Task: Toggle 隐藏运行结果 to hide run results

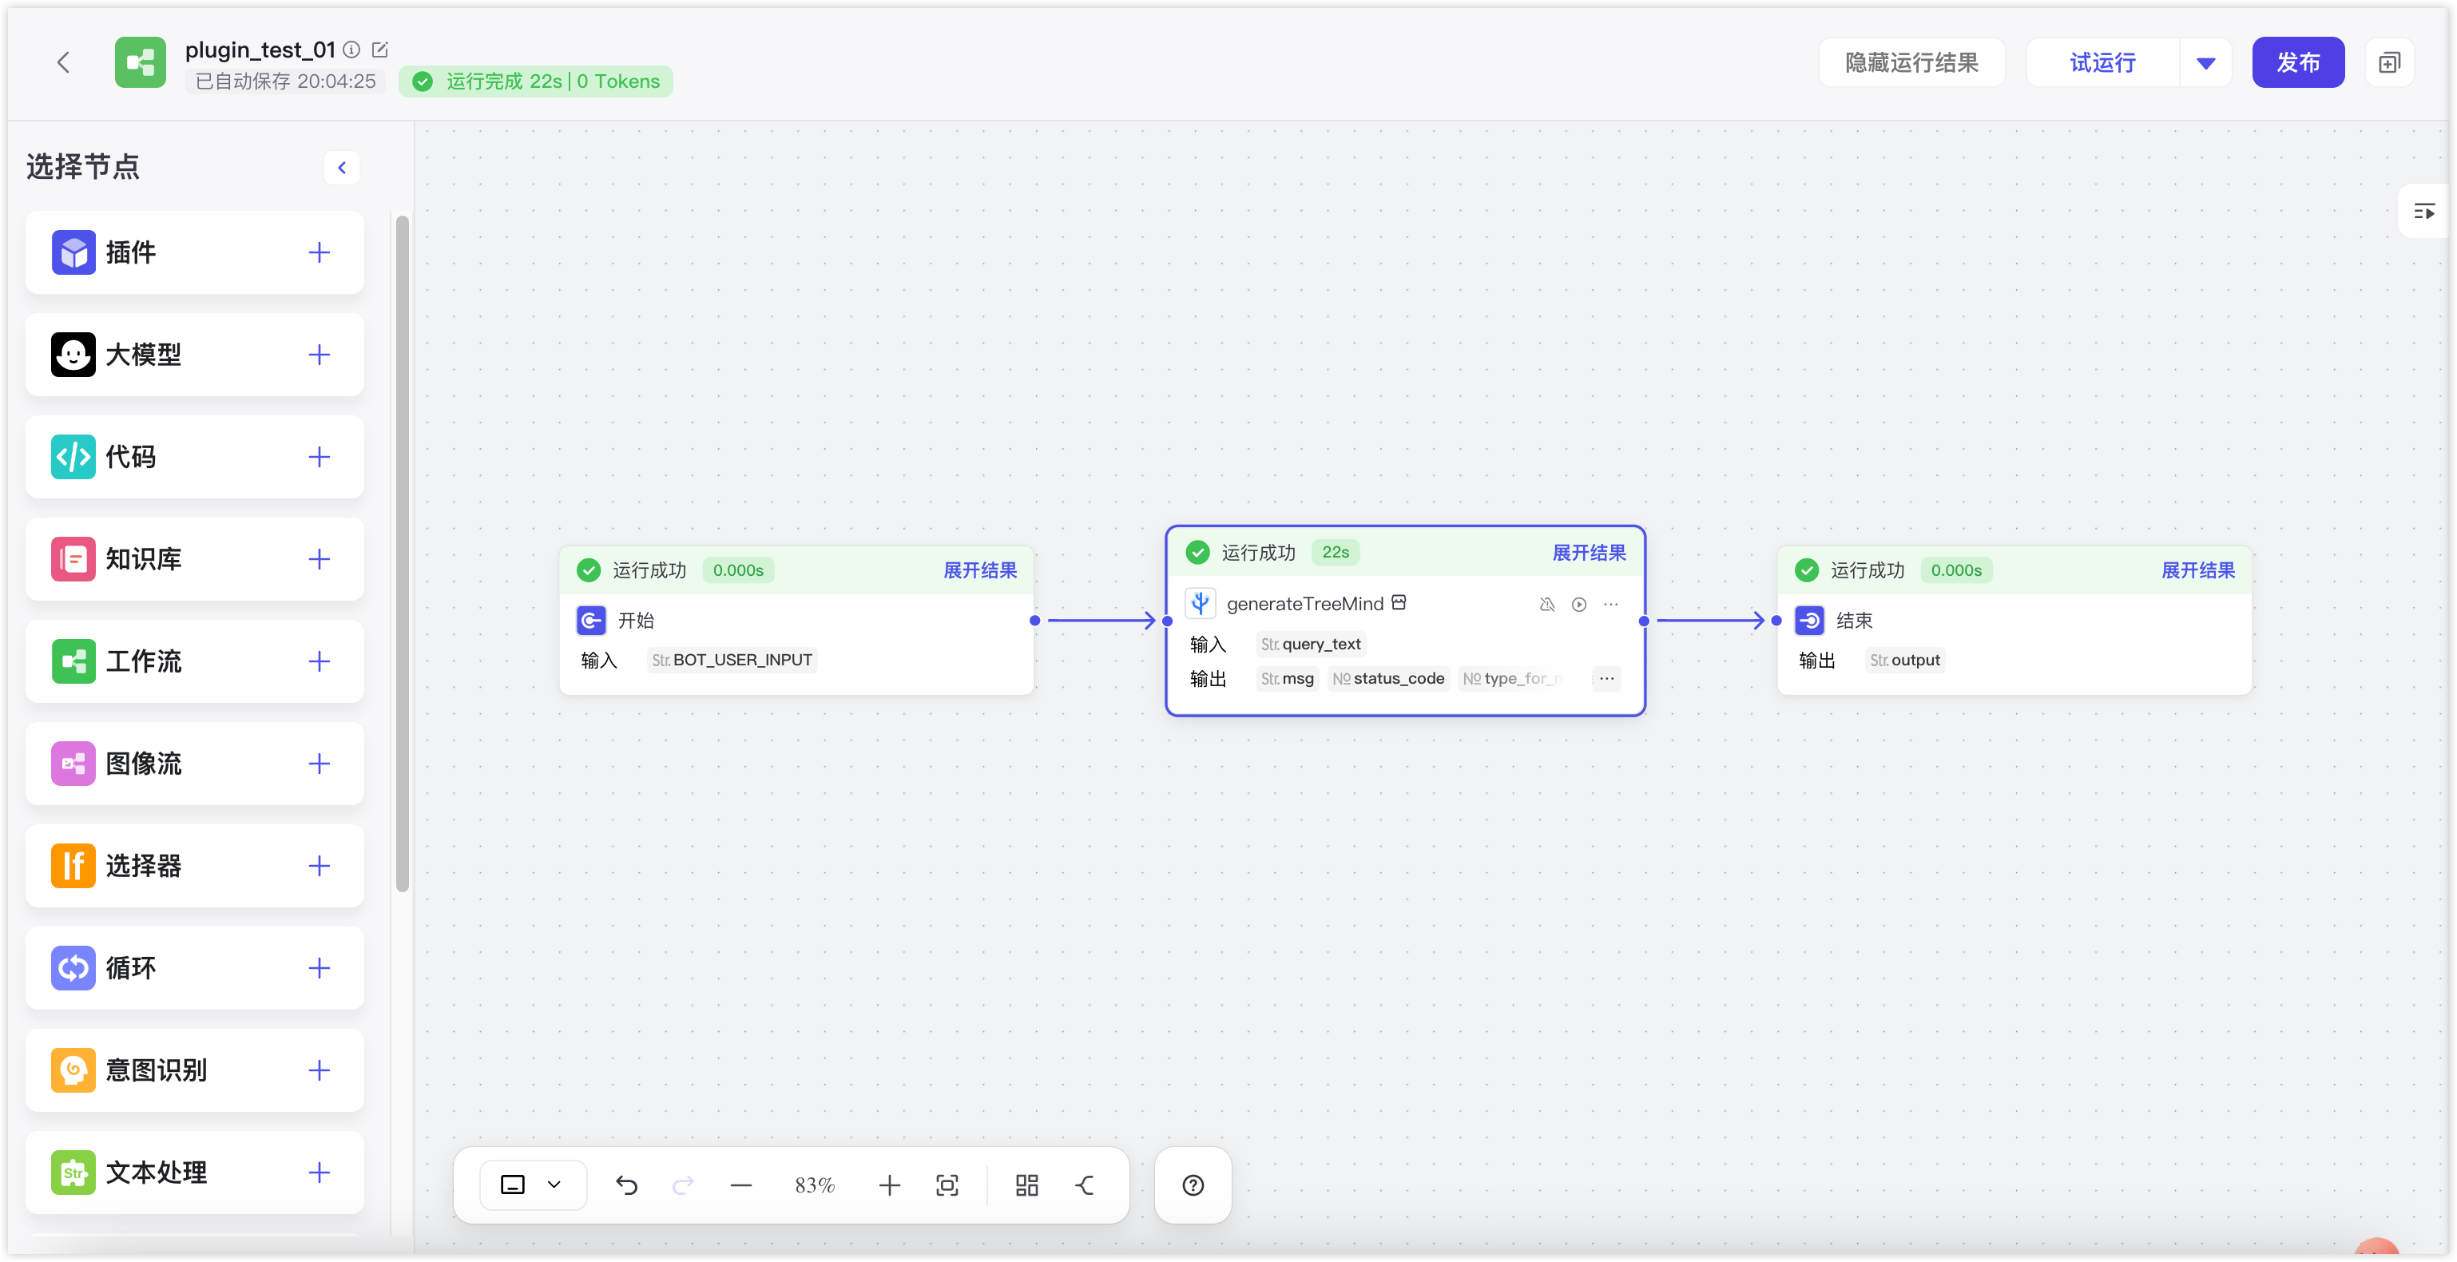Action: [1911, 63]
